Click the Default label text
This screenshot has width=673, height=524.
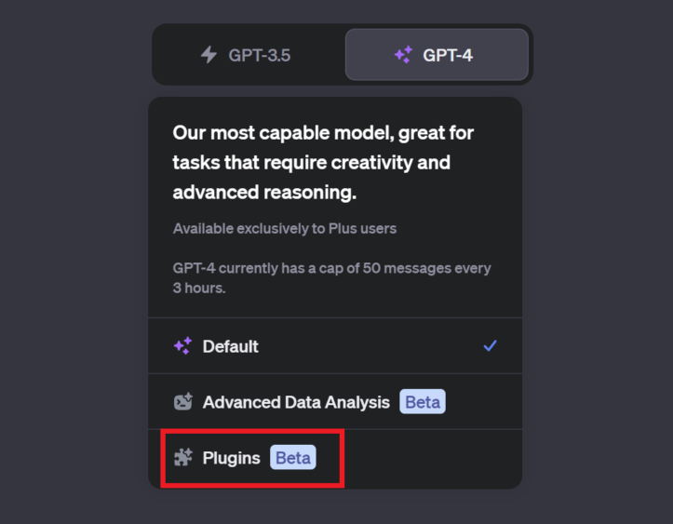[231, 346]
